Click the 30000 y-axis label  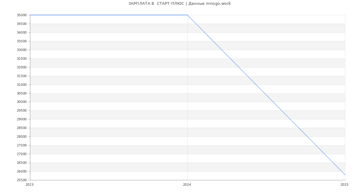(x=22, y=102)
